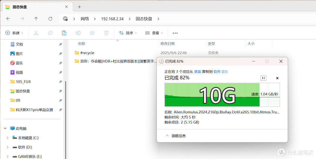Go forward with the right arrow
Screen dimensions: 316x159
pyautogui.click(x=22, y=19)
